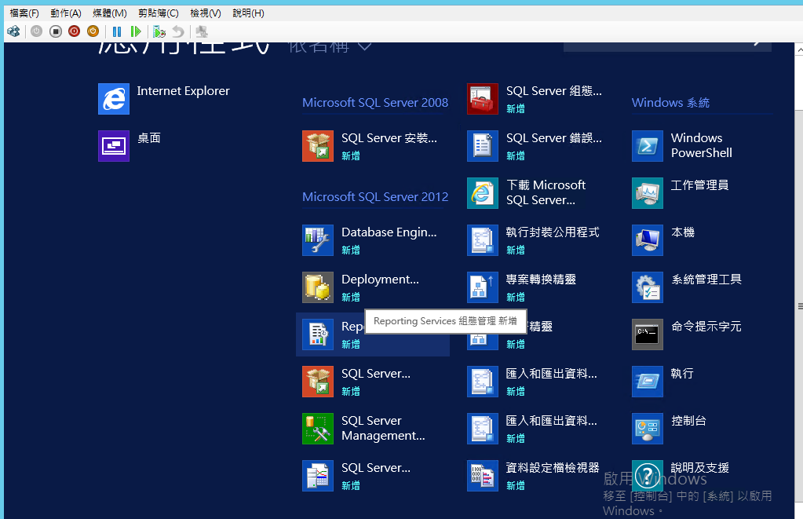Image resolution: width=803 pixels, height=519 pixels.
Task: Shut down the VM with red power icon
Action: pyautogui.click(x=75, y=31)
